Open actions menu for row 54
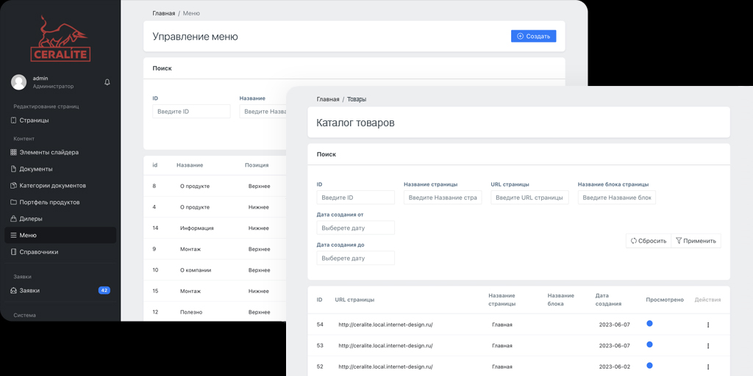The height and width of the screenshot is (376, 753). tap(708, 325)
